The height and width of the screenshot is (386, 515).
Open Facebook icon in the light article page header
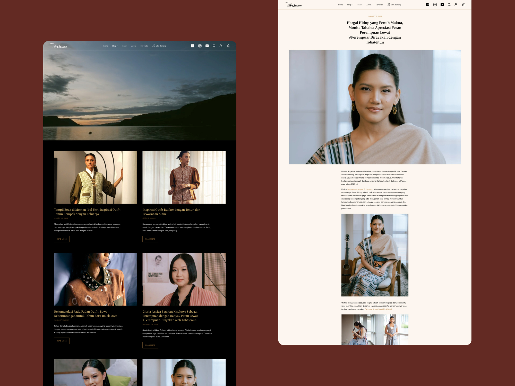428,5
